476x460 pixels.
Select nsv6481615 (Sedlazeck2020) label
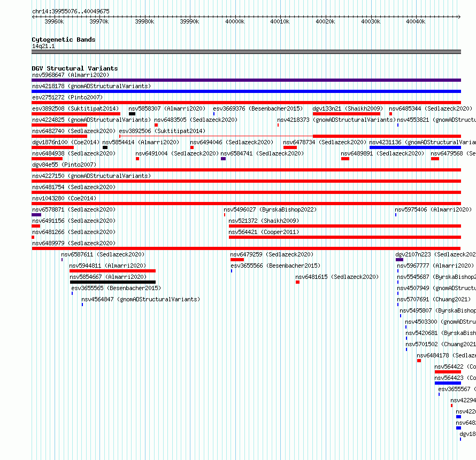pyautogui.click(x=337, y=277)
